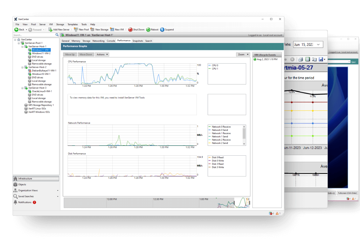Select DebianBullseye11-VM-1 in the tree
The height and width of the screenshot is (248, 360).
tap(44, 70)
